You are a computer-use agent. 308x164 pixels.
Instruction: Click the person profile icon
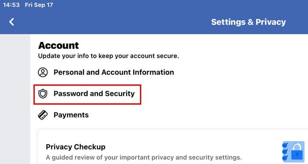[x=43, y=72]
